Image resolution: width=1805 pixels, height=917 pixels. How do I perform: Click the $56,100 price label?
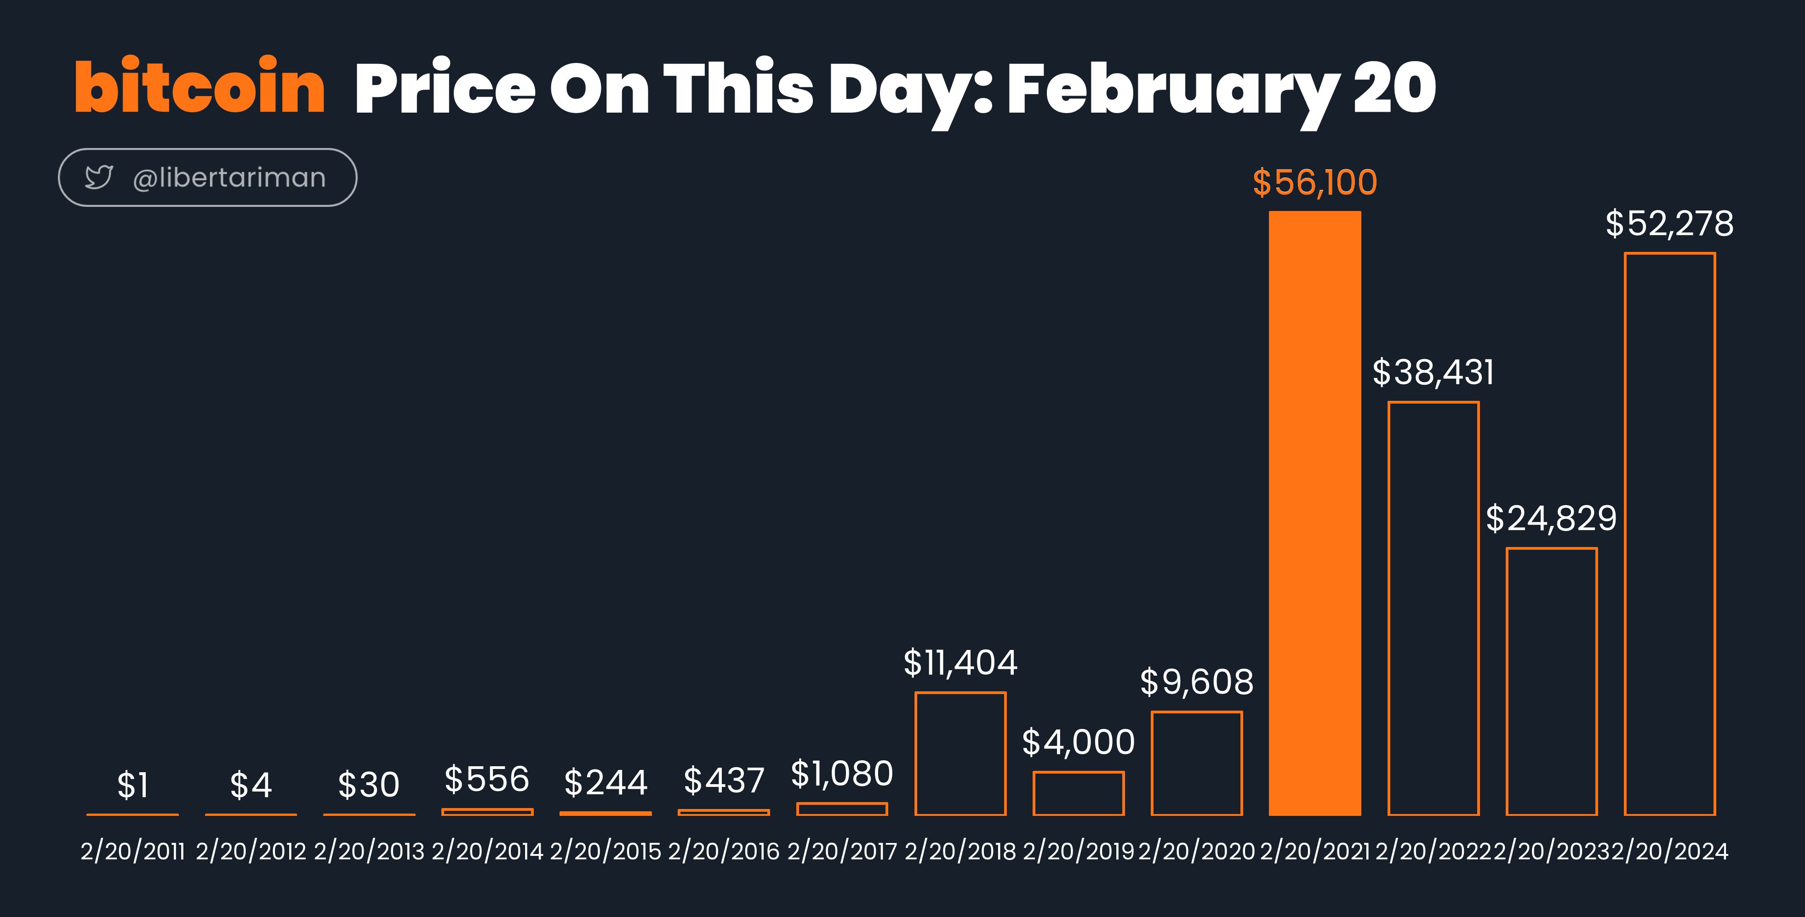point(1315,182)
